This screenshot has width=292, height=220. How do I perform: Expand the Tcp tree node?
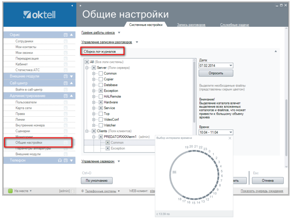[94, 114]
